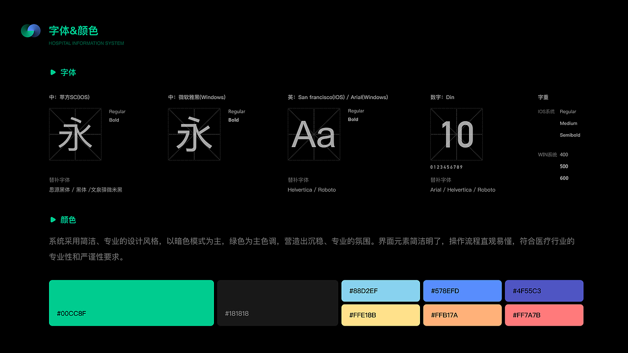Image resolution: width=628 pixels, height=353 pixels.
Task: Toggle Bold weight under 微软雅黑
Action: 233,120
